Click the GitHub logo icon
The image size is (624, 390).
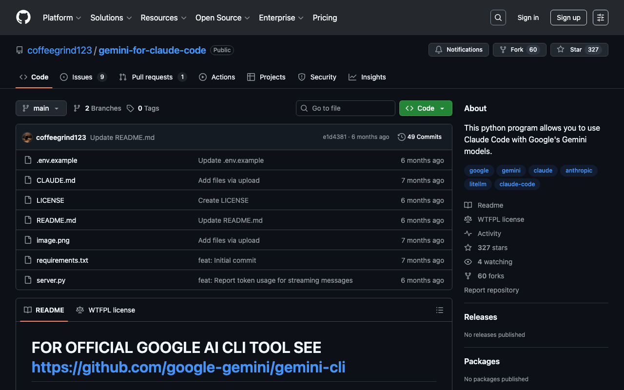point(23,18)
